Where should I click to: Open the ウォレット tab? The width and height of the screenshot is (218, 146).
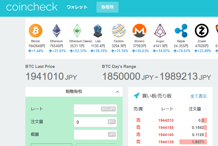point(77,7)
